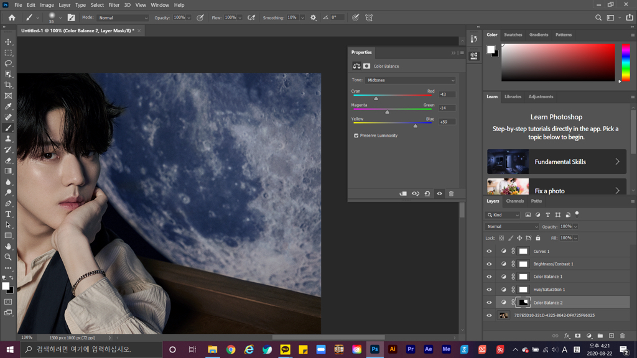Select the Pen tool
Image resolution: width=637 pixels, height=358 pixels.
point(8,203)
